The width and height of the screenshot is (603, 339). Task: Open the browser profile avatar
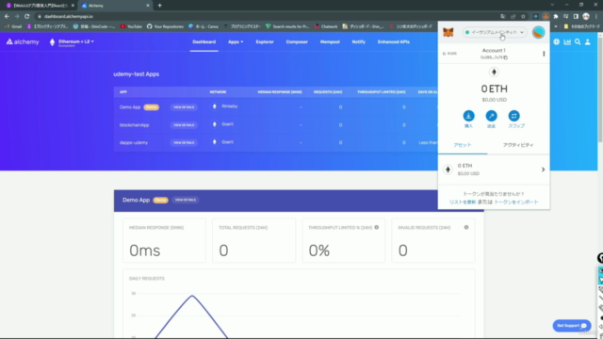pyautogui.click(x=586, y=17)
